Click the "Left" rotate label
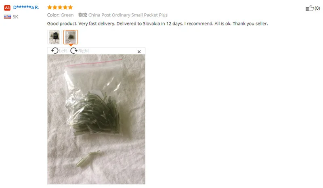323x188 pixels. [x=63, y=51]
